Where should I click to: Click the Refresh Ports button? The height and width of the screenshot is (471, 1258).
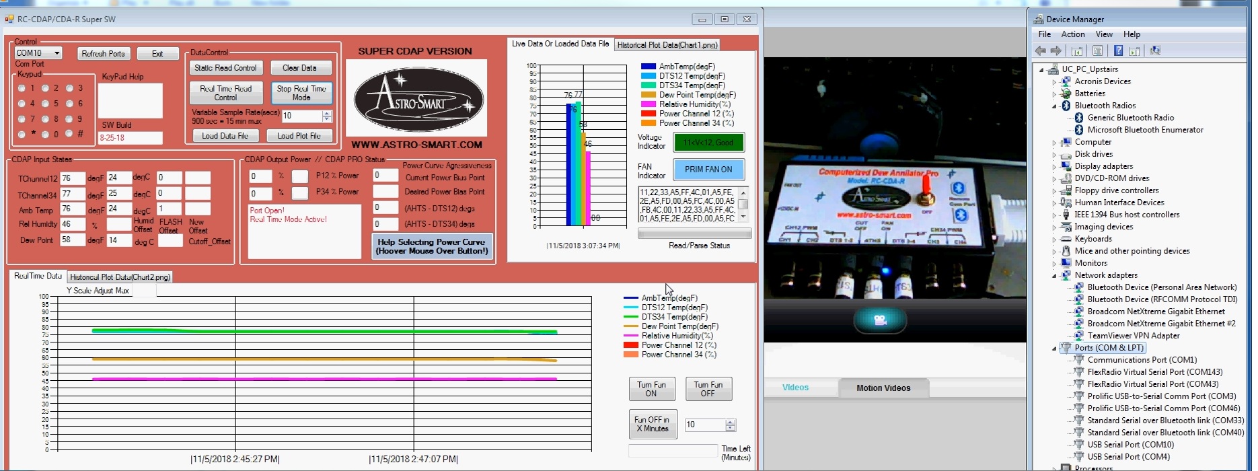coord(103,54)
